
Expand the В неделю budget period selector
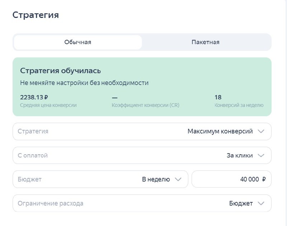[156, 179]
